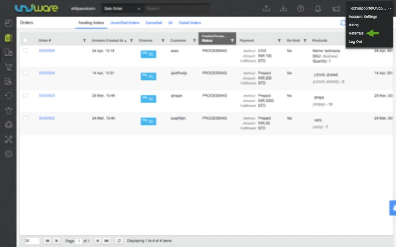Go to last page in pagination

click(x=107, y=241)
